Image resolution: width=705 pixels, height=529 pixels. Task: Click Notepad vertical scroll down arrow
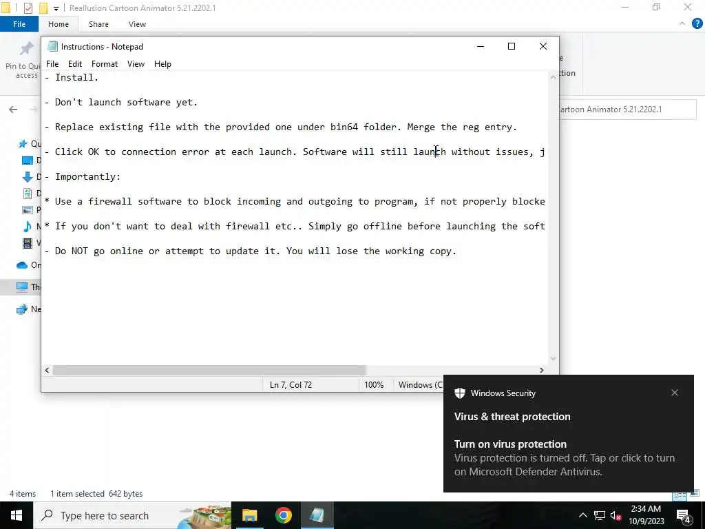[553, 358]
